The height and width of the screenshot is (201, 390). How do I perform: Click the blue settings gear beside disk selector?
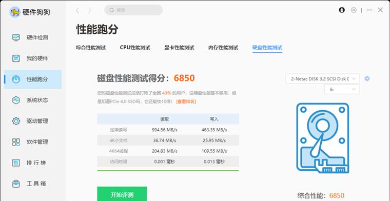point(367,78)
